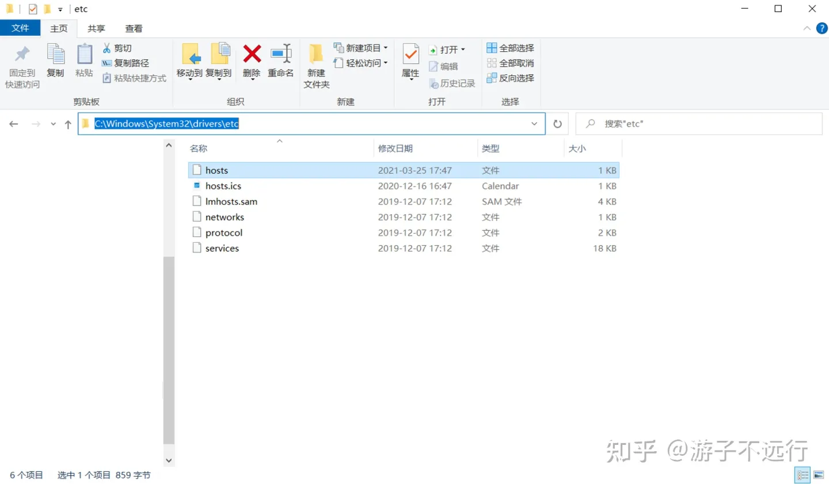Click the address bar path field

coord(311,124)
